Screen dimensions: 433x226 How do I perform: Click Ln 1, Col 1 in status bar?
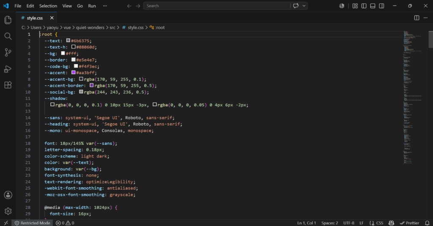pyautogui.click(x=307, y=223)
